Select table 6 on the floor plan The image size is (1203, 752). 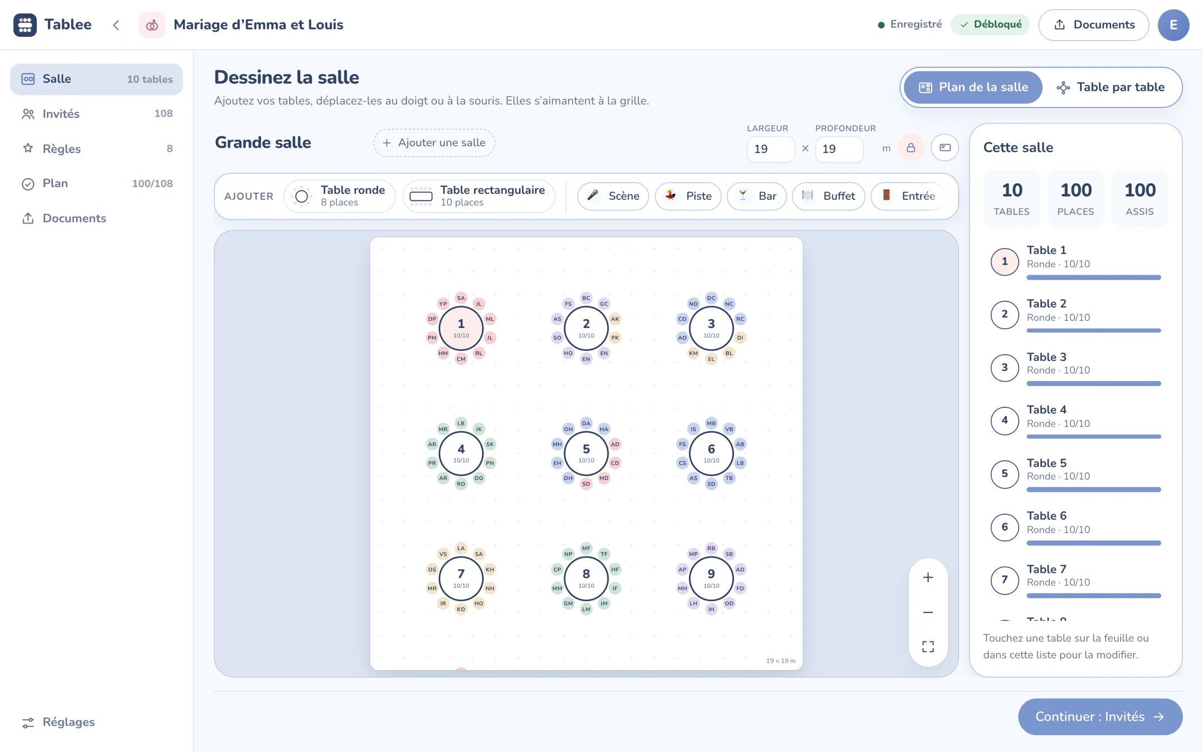click(x=711, y=453)
